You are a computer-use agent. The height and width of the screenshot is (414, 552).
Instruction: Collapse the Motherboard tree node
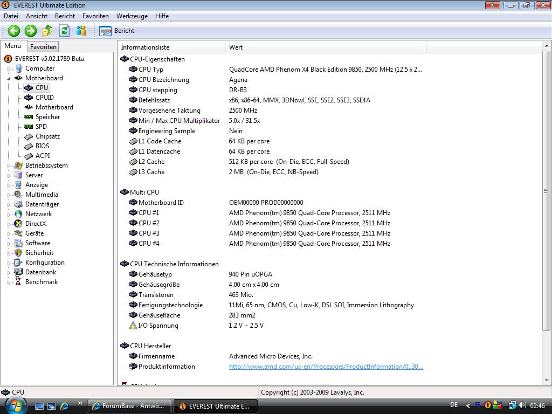pos(9,79)
